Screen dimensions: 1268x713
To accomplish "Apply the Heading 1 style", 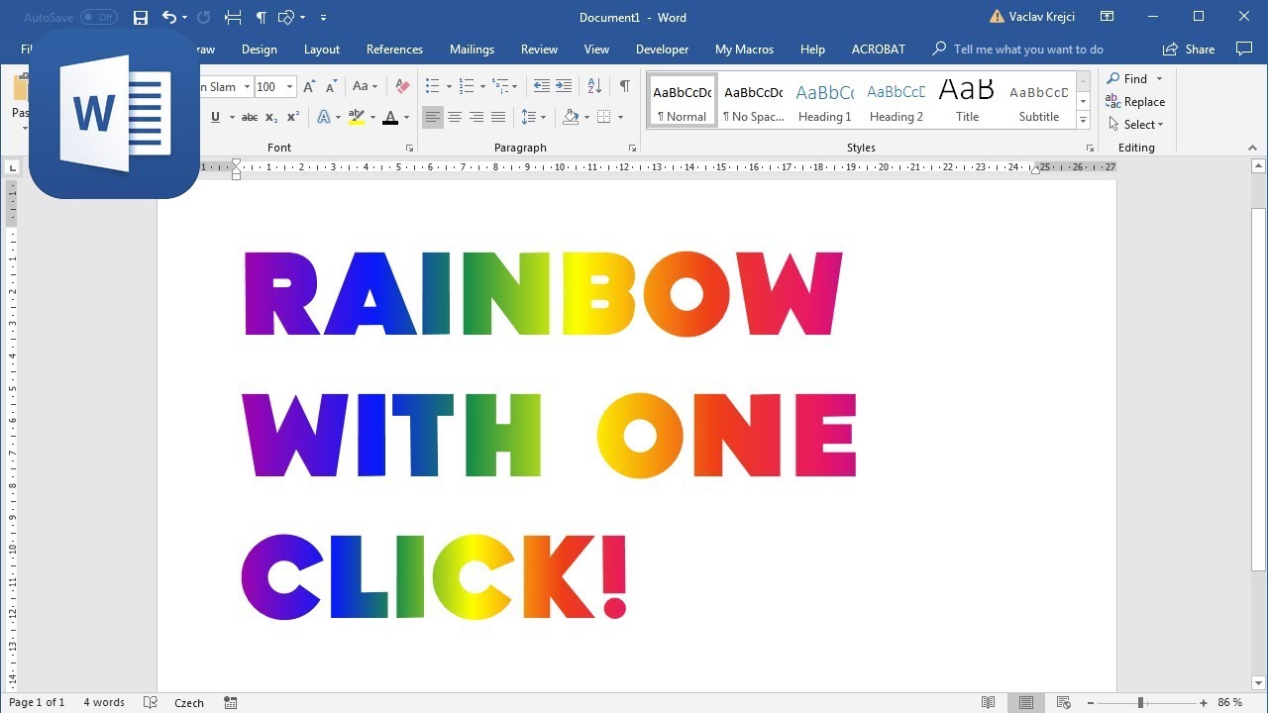I will coord(824,101).
